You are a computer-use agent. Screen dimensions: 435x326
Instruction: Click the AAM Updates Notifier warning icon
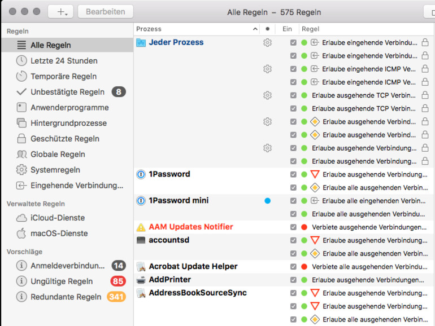pos(141,227)
